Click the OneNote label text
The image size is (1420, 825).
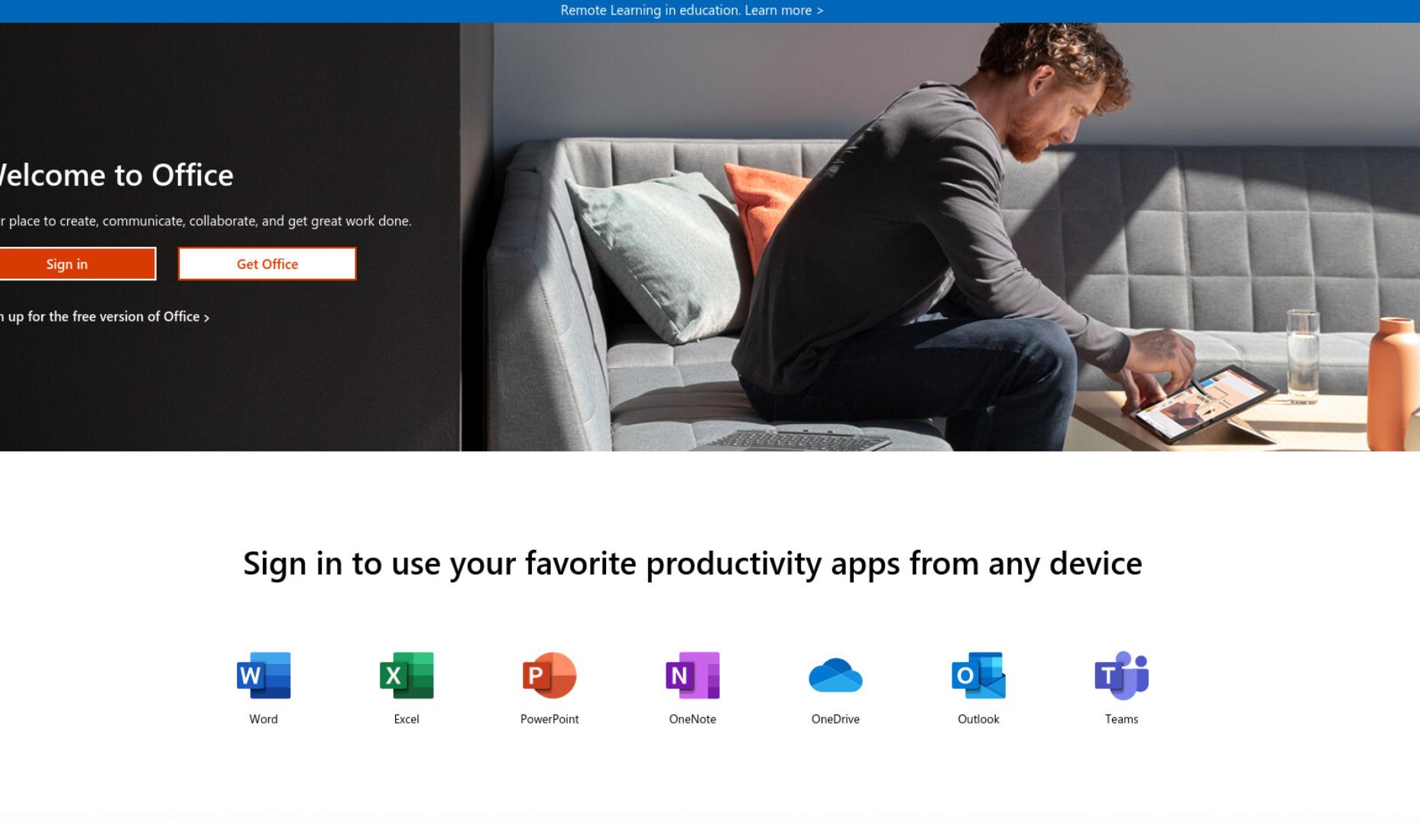pos(692,719)
